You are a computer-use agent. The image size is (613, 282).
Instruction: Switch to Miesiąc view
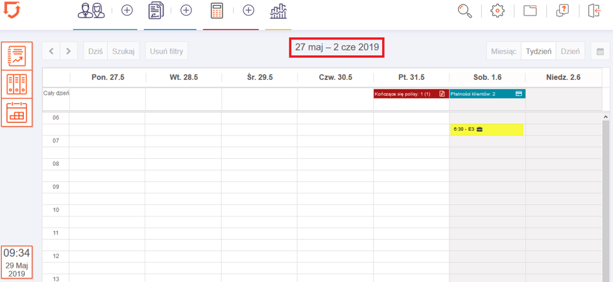(x=503, y=51)
